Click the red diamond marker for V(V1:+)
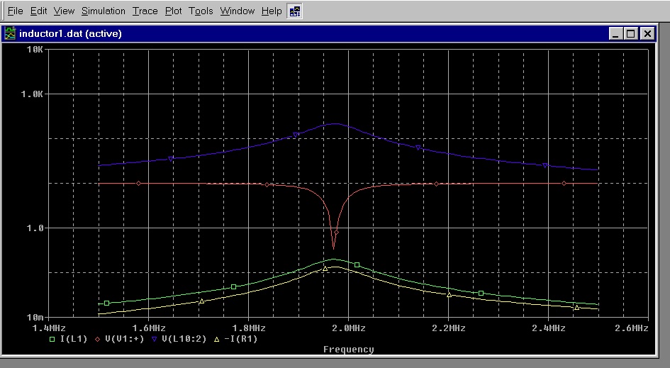The width and height of the screenshot is (670, 368). click(96, 339)
